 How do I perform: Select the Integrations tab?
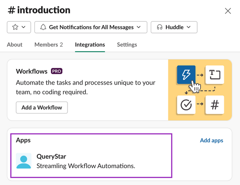90,45
